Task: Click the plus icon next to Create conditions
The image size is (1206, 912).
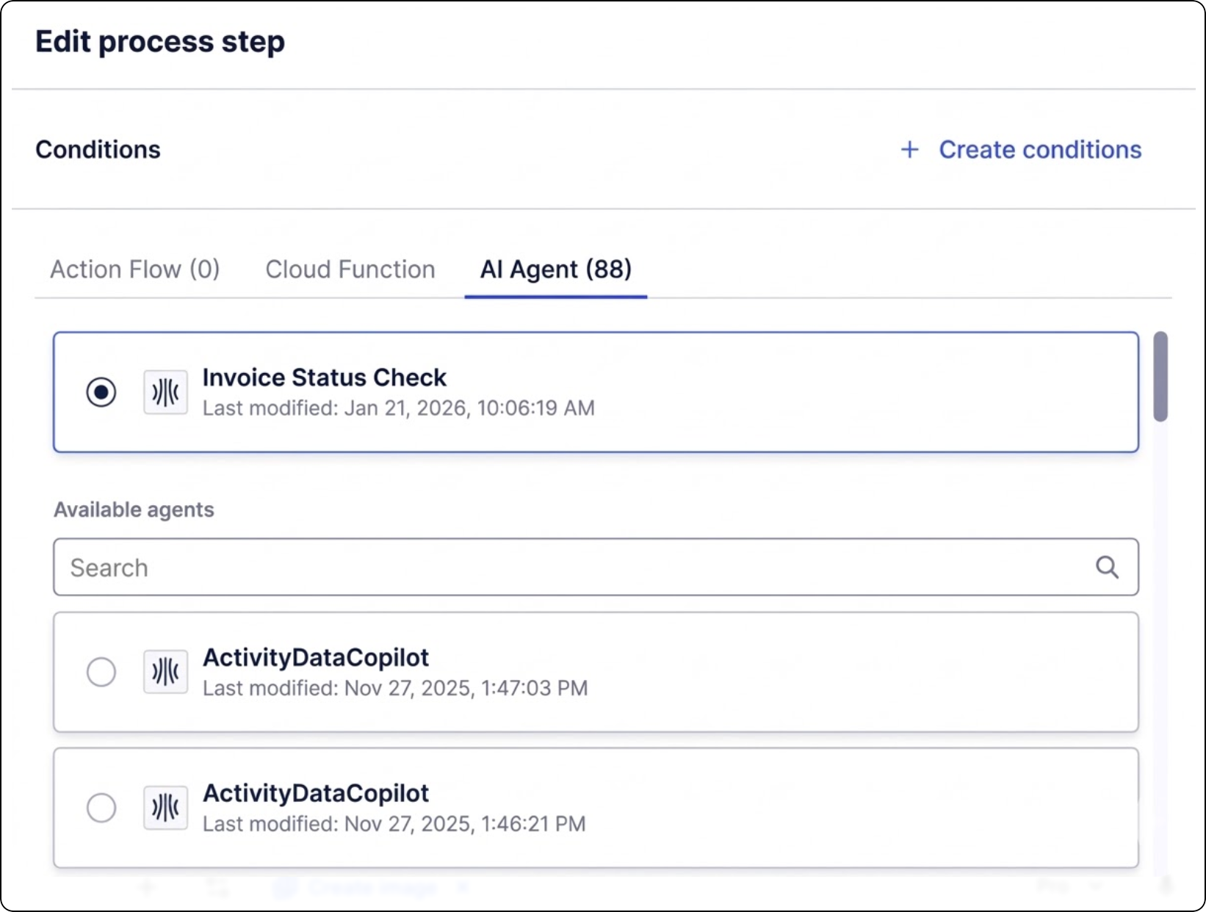Action: [x=910, y=150]
